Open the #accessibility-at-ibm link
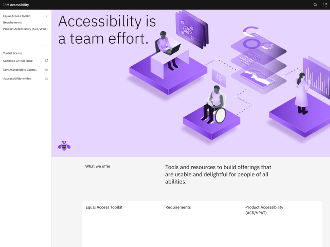This screenshot has height=247, width=330. 17,78
